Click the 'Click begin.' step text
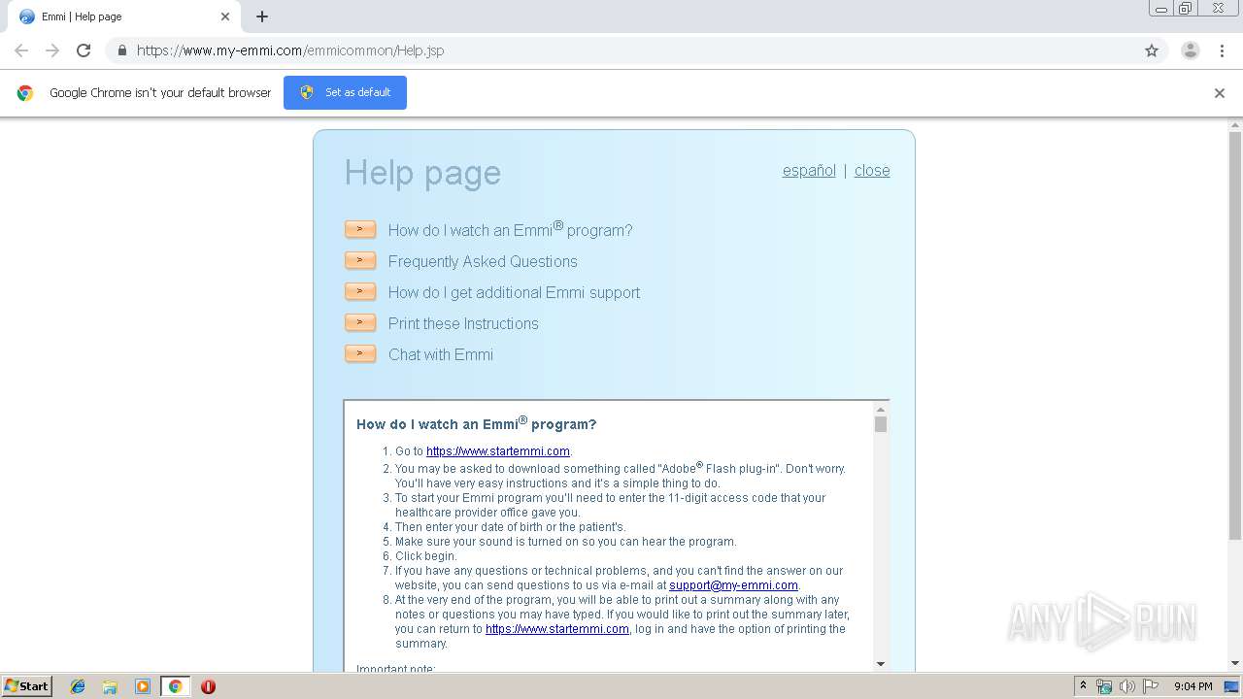1243x699 pixels. 425,556
